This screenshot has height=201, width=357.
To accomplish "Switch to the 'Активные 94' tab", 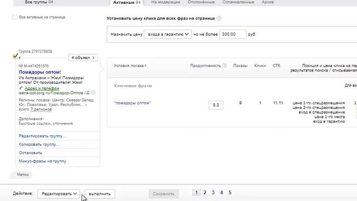I will tap(127, 2).
